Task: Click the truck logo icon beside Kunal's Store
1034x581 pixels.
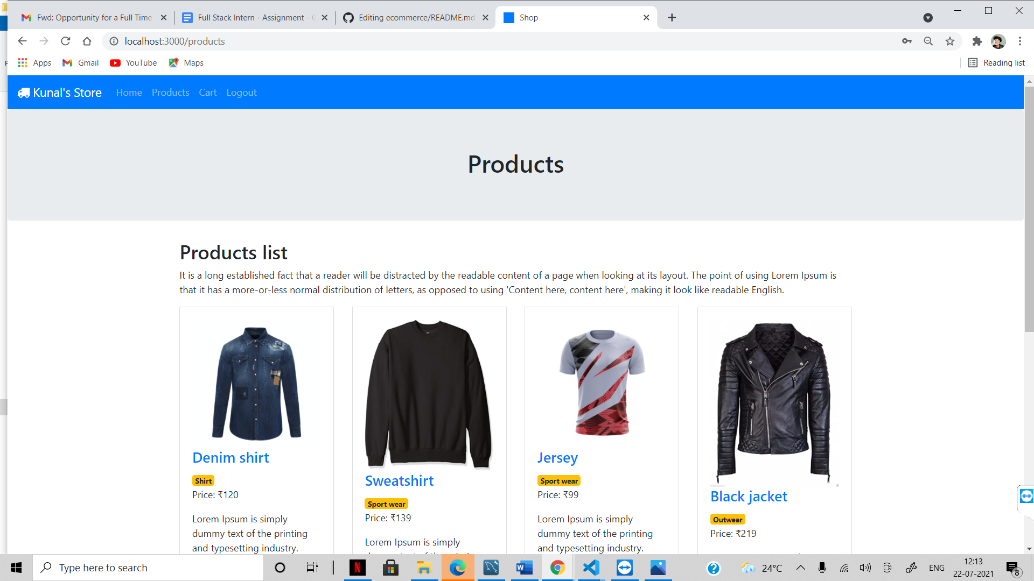Action: [x=24, y=93]
